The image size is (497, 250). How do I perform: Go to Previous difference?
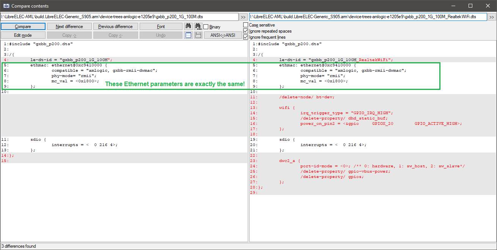115,27
